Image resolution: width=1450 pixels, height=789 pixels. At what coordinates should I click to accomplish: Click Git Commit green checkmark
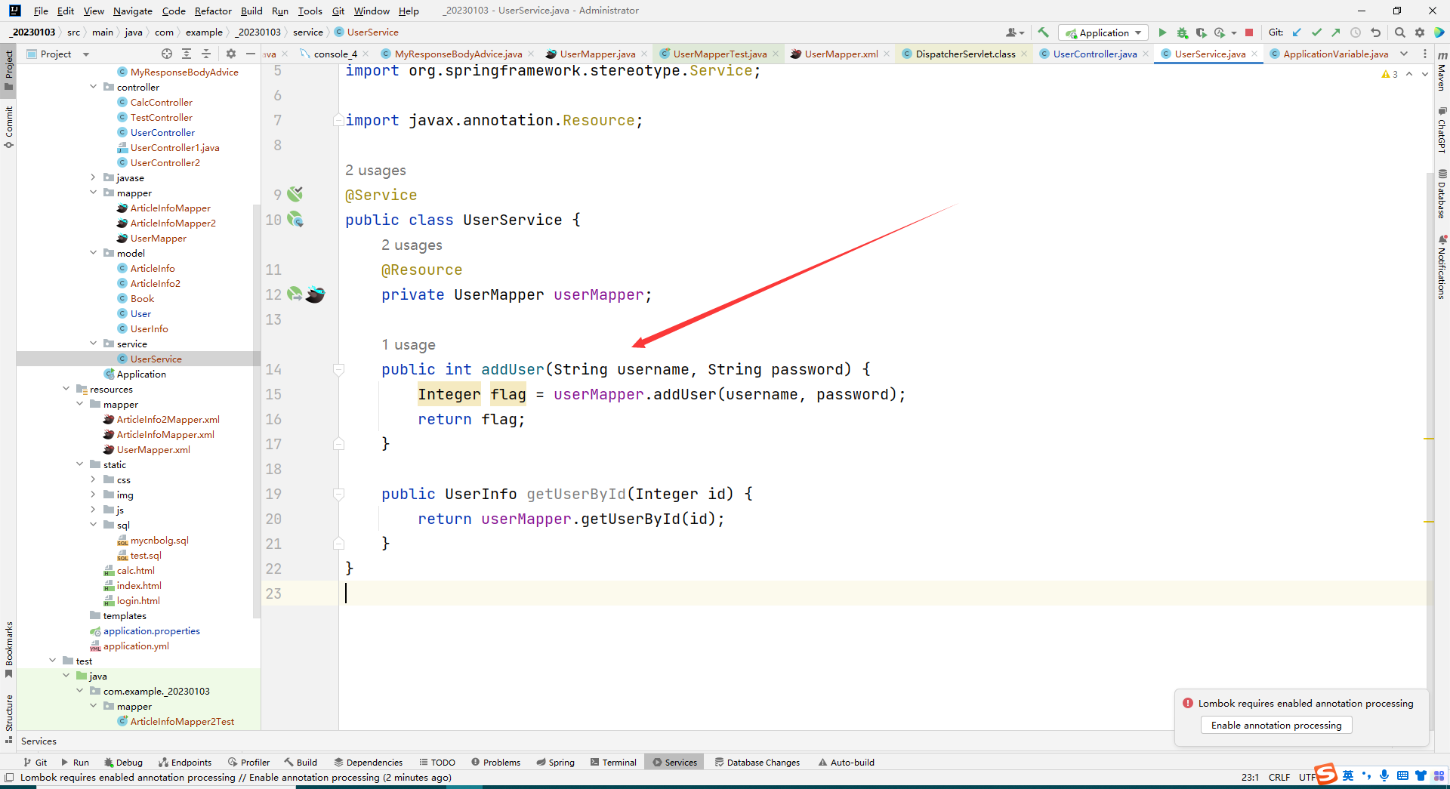[x=1316, y=32]
